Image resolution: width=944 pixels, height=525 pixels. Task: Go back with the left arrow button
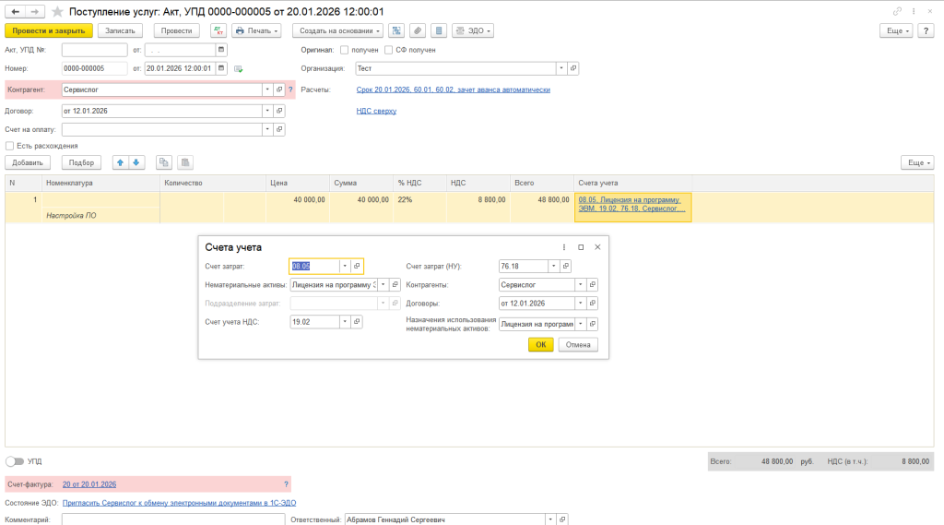[x=15, y=11]
